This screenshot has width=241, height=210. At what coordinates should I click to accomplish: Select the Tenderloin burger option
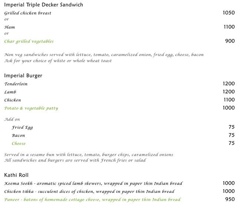(x=16, y=84)
